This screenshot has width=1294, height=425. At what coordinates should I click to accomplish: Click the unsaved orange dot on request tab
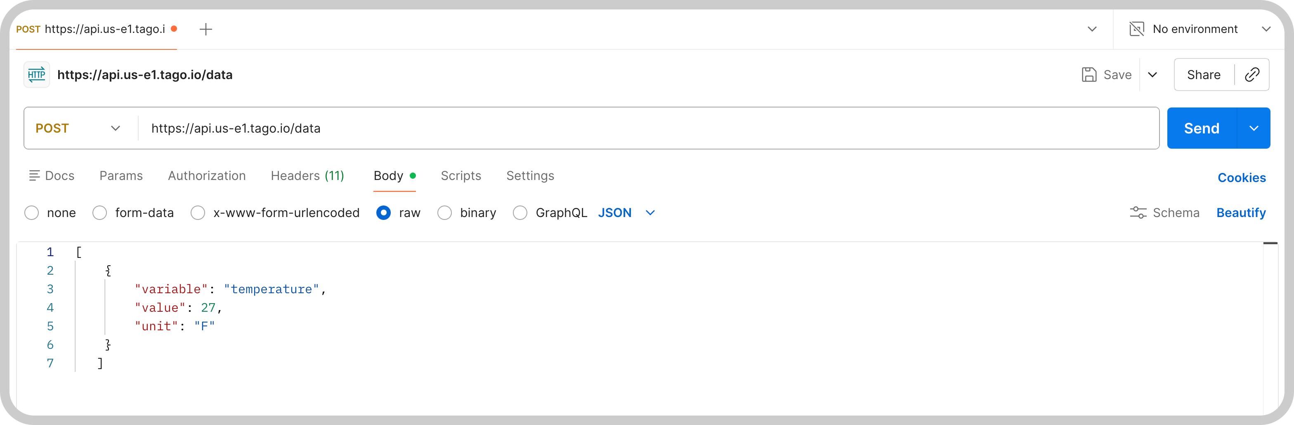tap(174, 28)
